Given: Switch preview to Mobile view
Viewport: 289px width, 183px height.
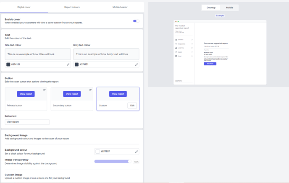Looking at the screenshot, I should [229, 8].
